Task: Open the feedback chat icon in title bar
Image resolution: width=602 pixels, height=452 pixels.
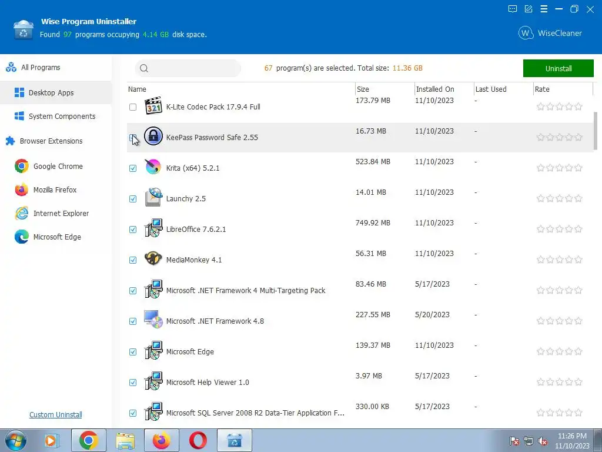Action: pos(513,9)
